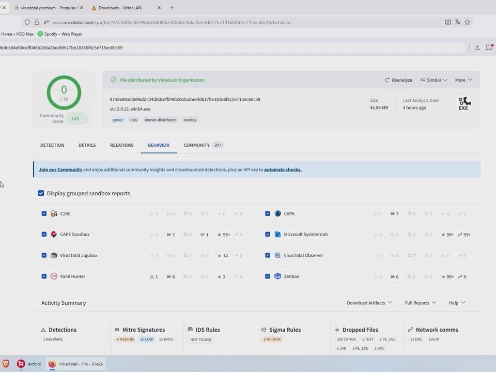
Task: Switch to the Detection tab
Action: 52,145
